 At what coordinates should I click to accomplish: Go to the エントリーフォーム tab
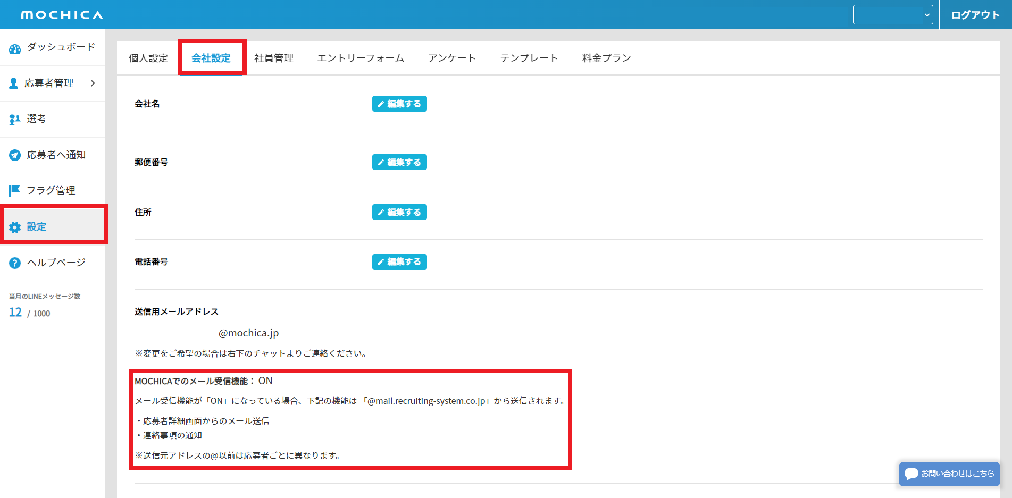[x=361, y=58]
